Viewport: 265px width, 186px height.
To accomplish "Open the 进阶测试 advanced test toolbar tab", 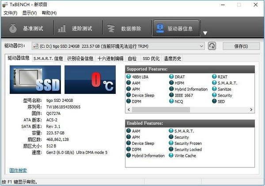I will (x=78, y=28).
